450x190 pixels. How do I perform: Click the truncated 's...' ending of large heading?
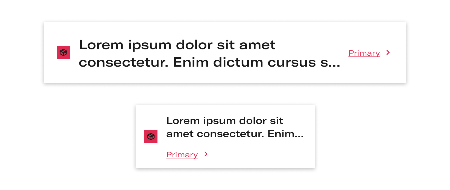330,63
